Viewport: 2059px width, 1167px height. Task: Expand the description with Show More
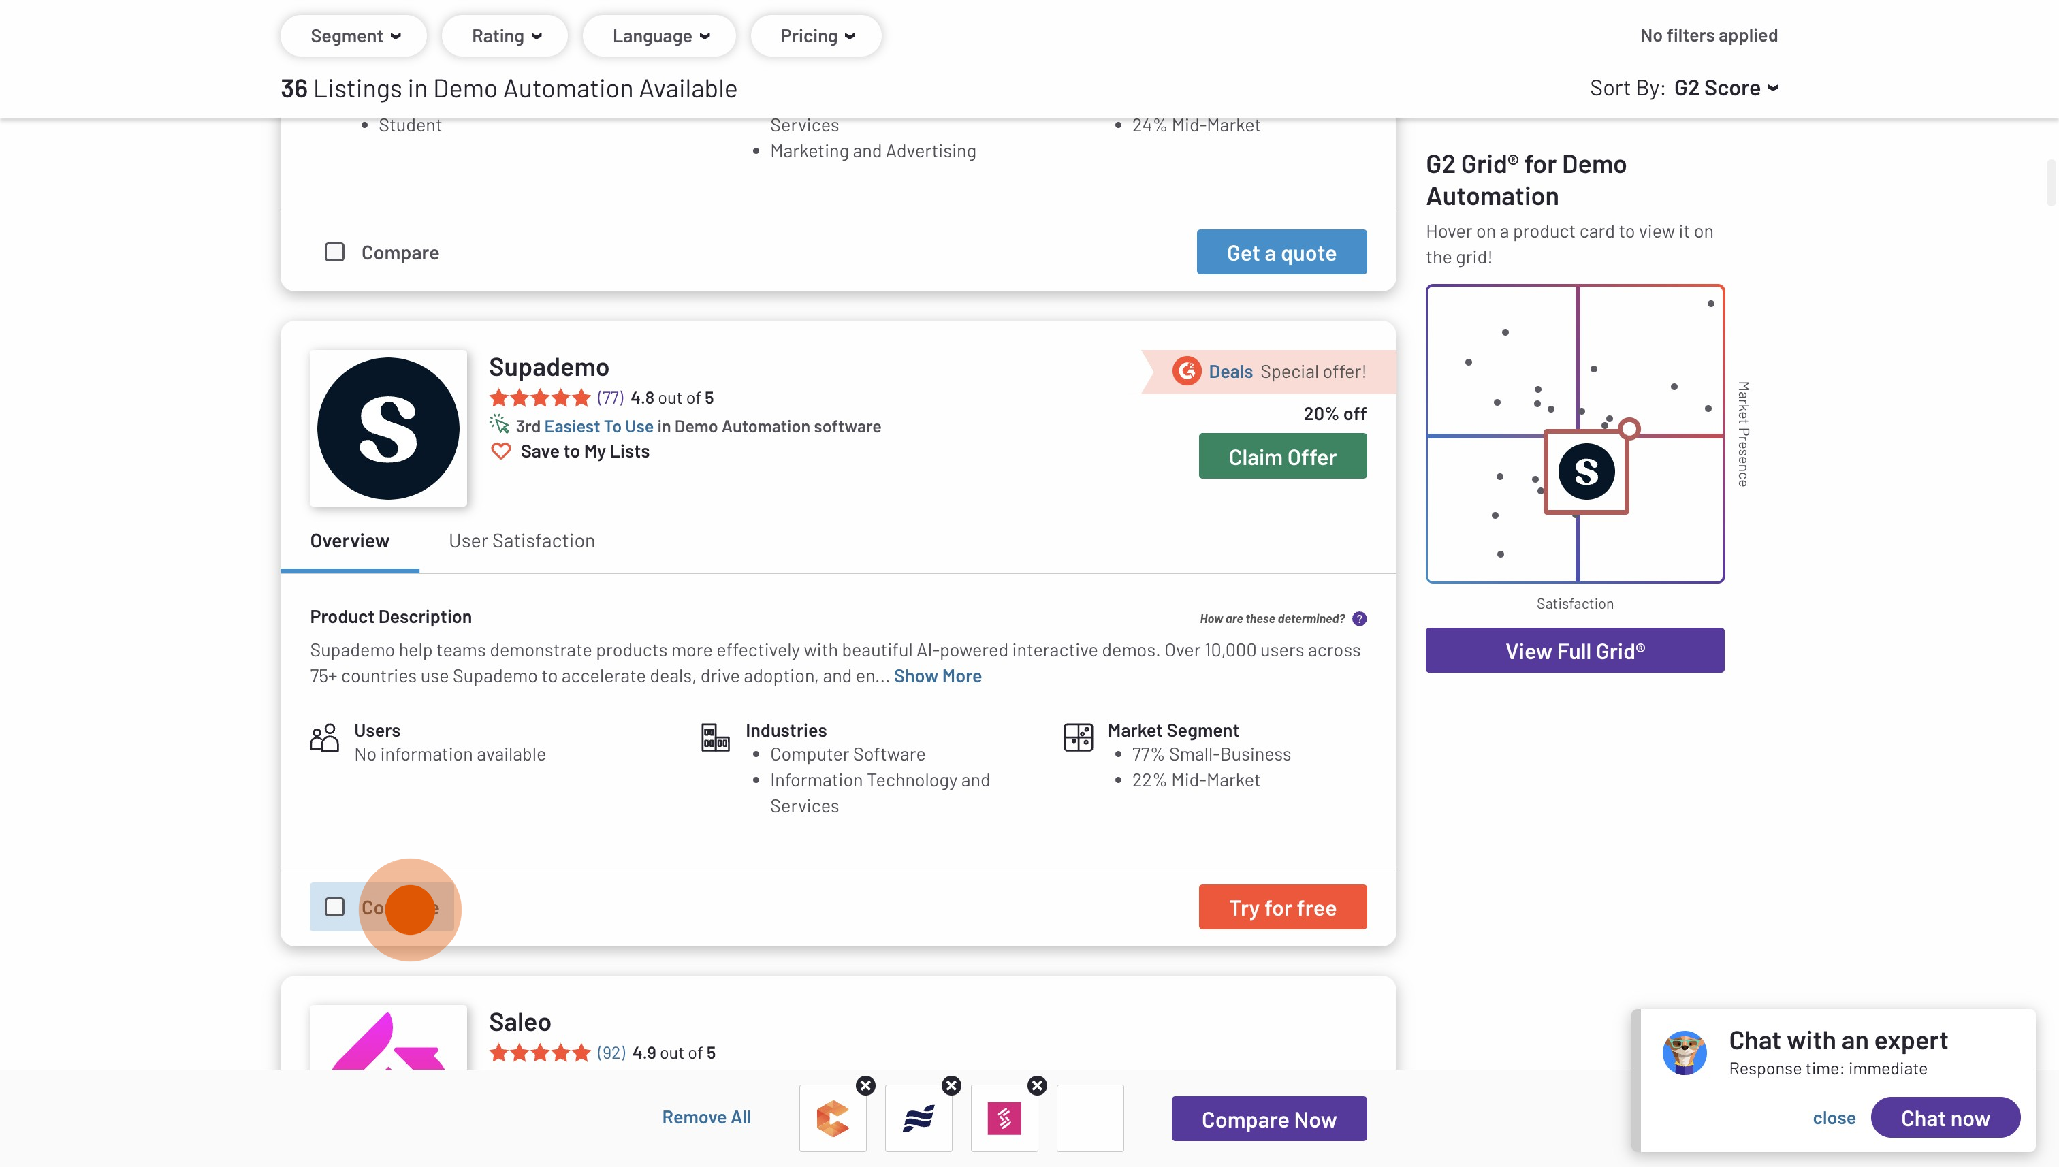(x=937, y=675)
